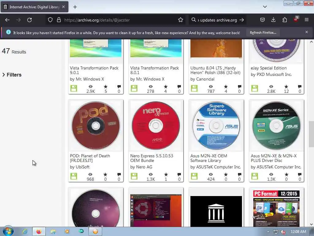
Task: Close the Internet Archive tab
Action: tap(63, 7)
